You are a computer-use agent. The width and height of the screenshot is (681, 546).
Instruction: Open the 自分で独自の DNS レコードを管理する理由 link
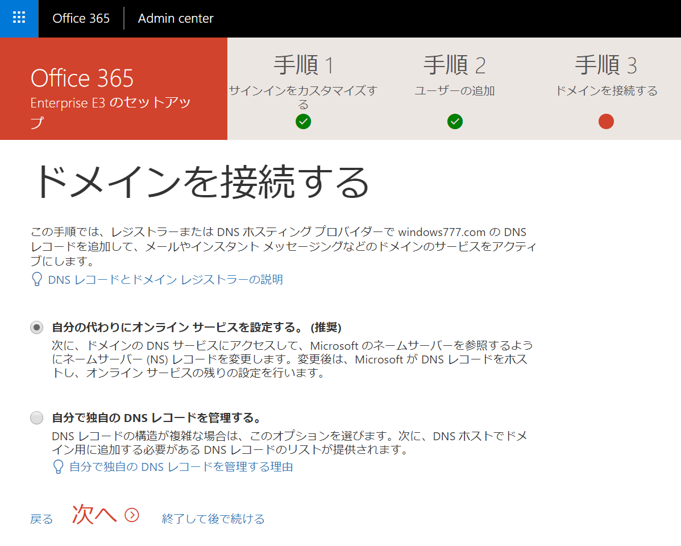pyautogui.click(x=181, y=467)
